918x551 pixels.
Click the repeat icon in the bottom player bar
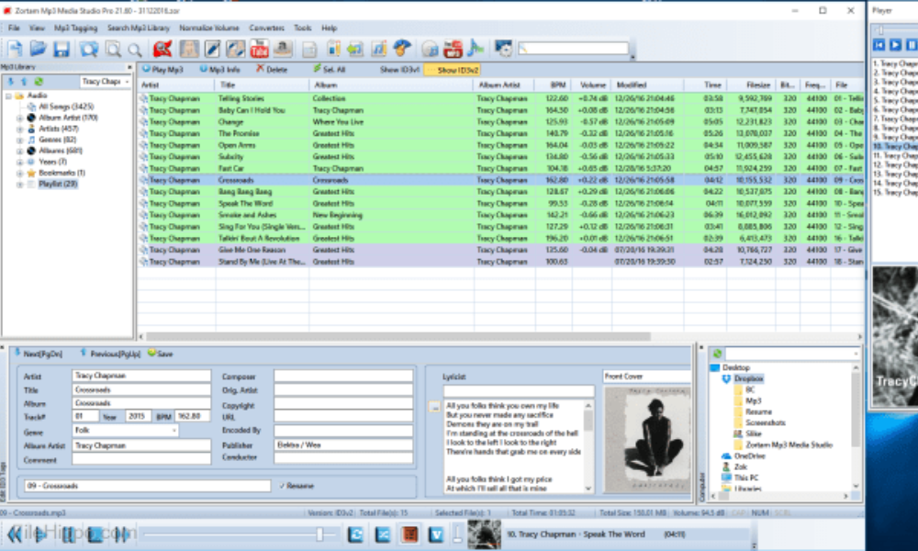tap(355, 534)
